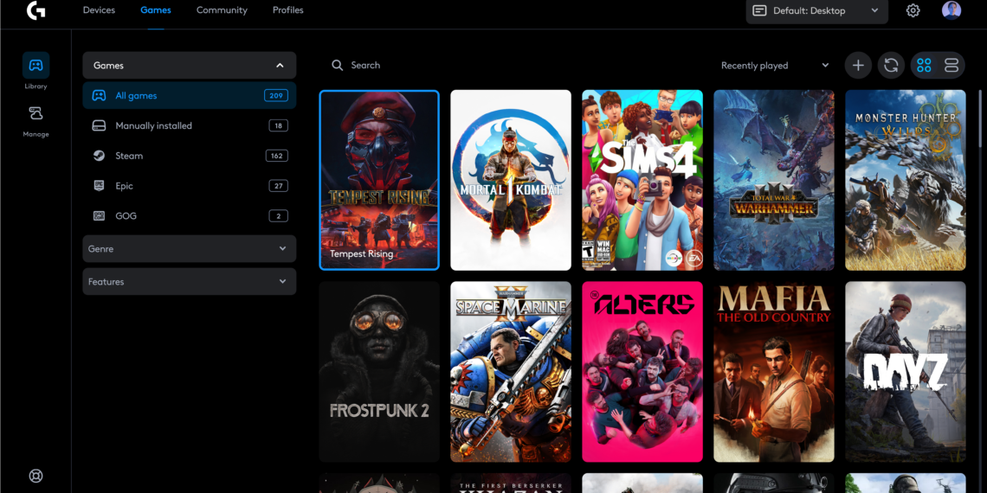
Task: Refresh the game library
Action: coord(891,66)
